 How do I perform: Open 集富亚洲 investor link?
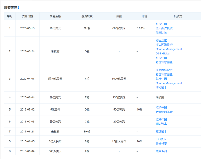coord(161,151)
